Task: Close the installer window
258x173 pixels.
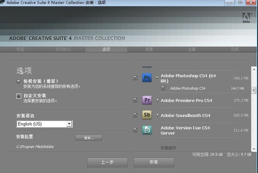Action: click(251, 3)
